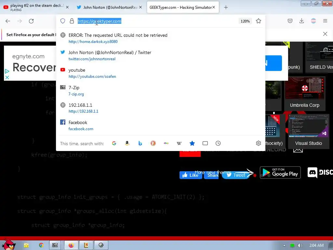Search in open tabs this time
The width and height of the screenshot is (333, 250).
[x=205, y=143]
